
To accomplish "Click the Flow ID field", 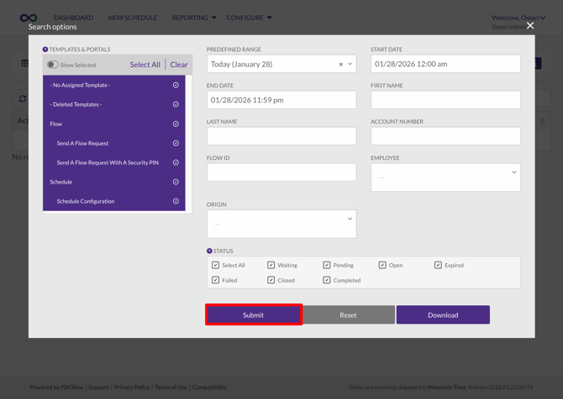I will coord(281,173).
